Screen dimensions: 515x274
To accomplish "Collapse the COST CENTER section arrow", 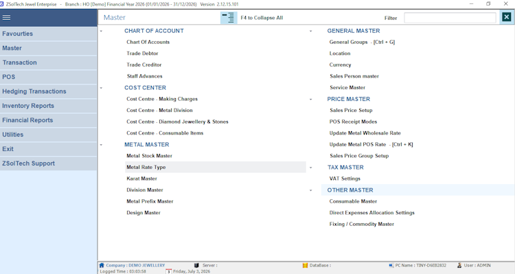I will [x=101, y=88].
